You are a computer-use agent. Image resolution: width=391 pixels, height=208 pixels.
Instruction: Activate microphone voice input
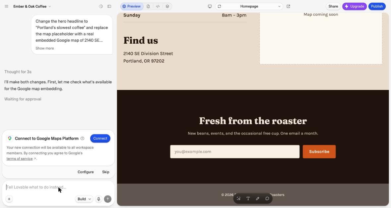98,199
